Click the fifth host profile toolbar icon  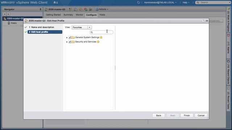(x=91, y=9)
